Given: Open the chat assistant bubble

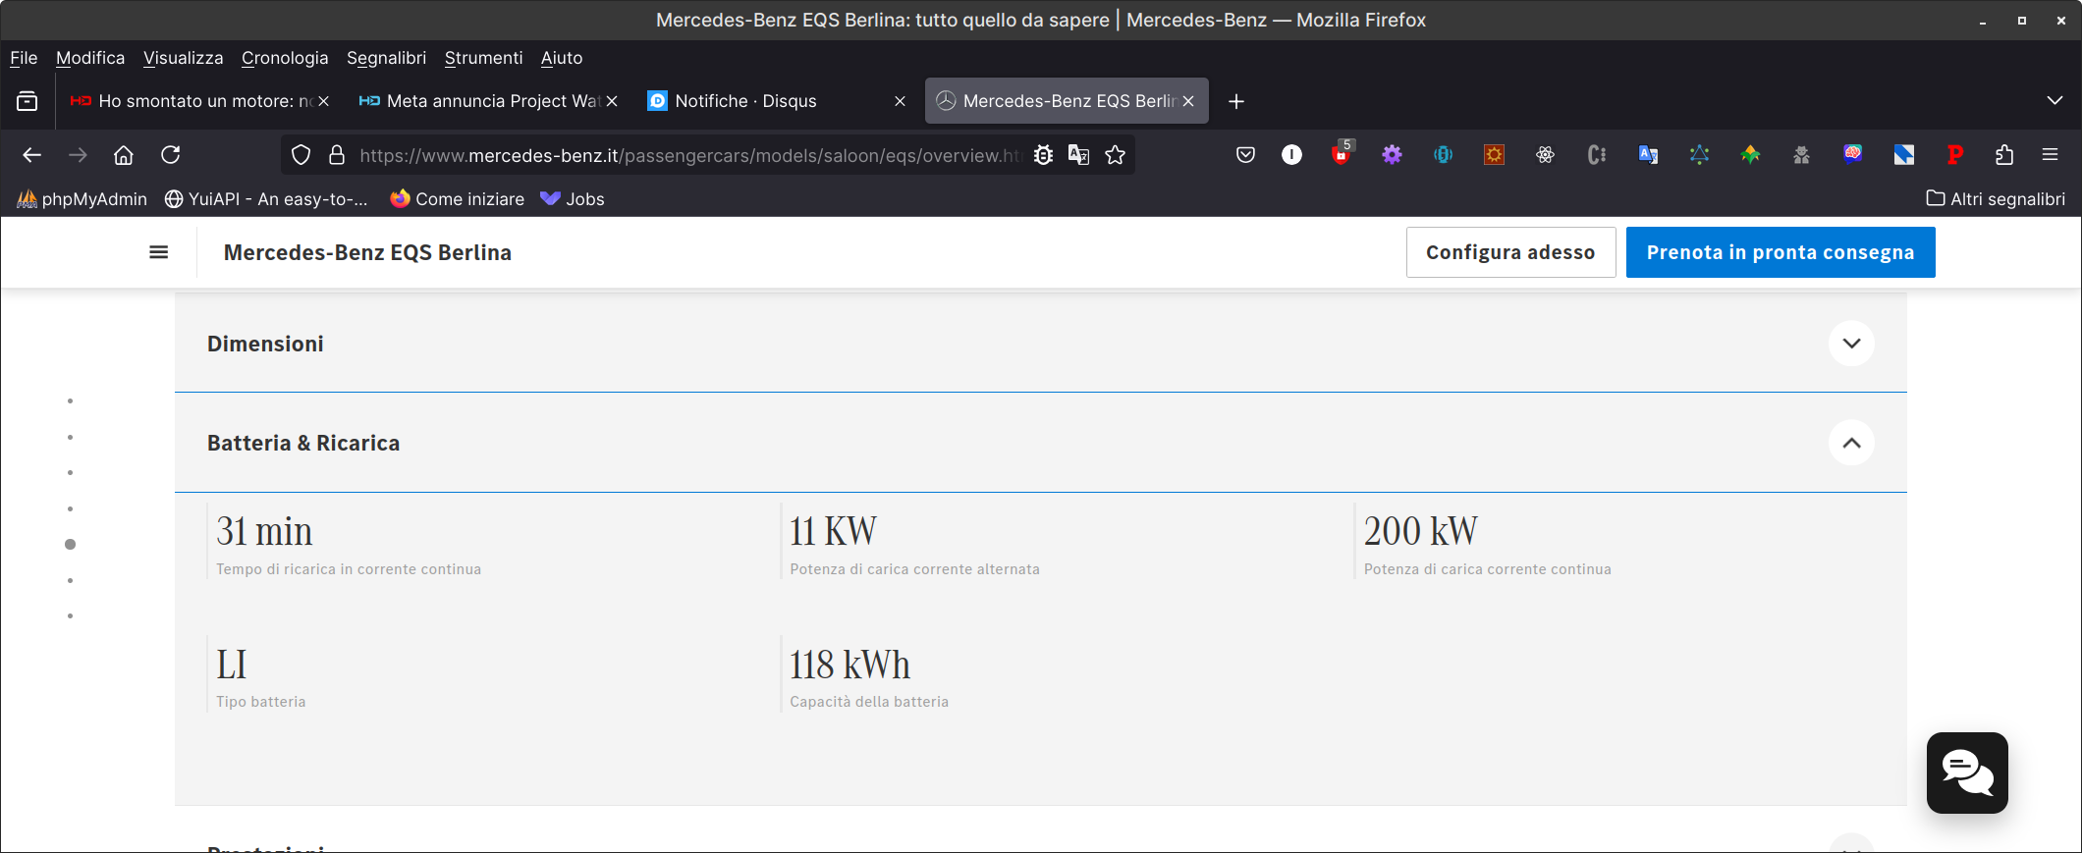Looking at the screenshot, I should click(1967, 773).
